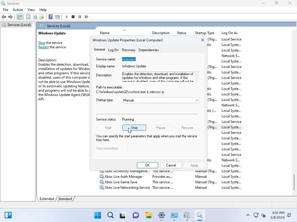Viewport: 297px width, 222px height.
Task: Click the highlighted wuauserv service name
Action: pos(129,59)
